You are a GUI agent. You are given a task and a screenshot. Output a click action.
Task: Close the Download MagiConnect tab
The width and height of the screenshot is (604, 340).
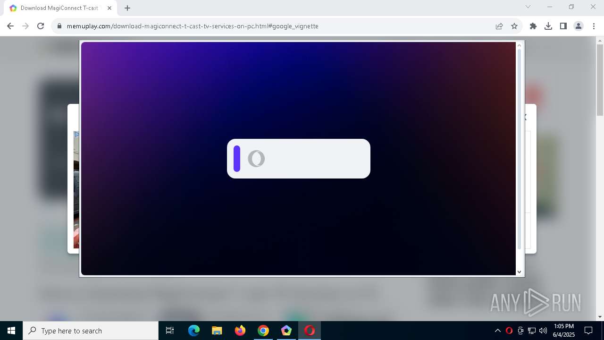pyautogui.click(x=109, y=8)
